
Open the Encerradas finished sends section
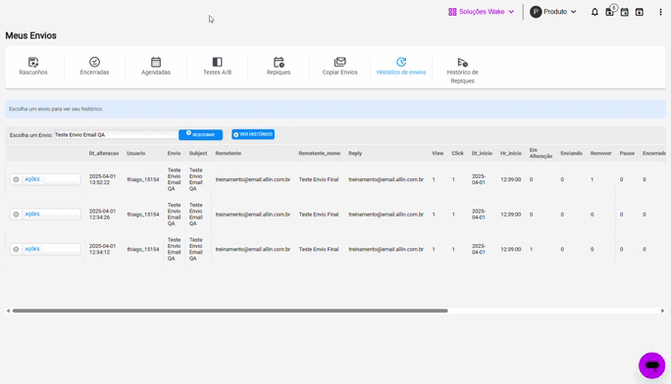94,67
